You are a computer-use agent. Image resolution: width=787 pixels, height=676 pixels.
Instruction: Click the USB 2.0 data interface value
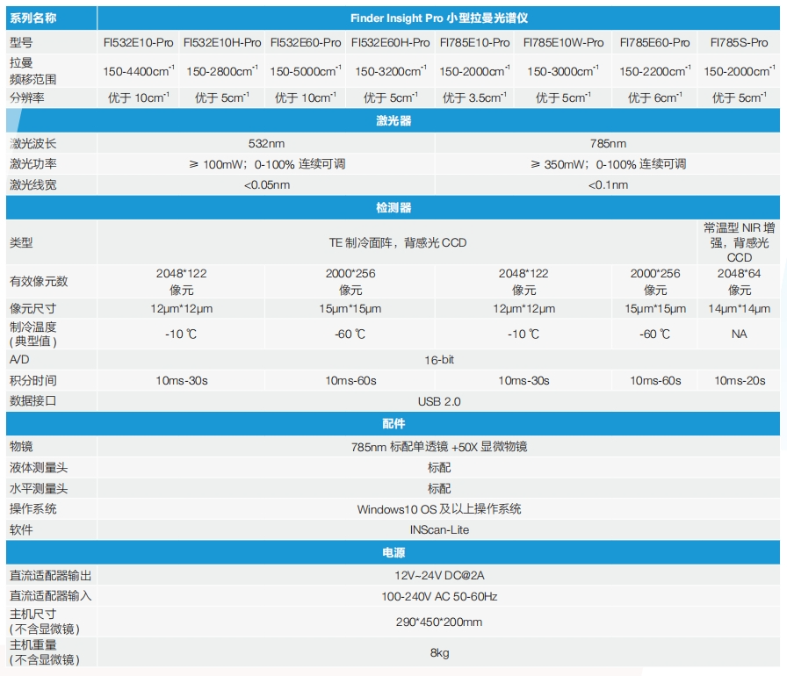438,401
